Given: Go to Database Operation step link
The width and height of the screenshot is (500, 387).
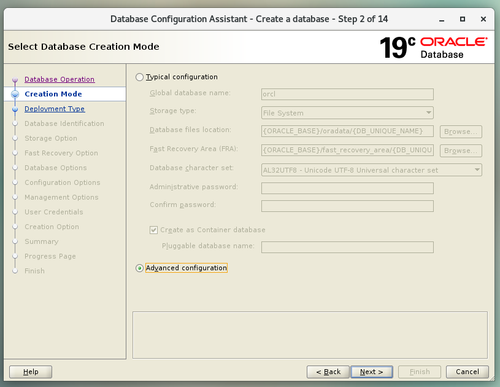Looking at the screenshot, I should (x=60, y=79).
